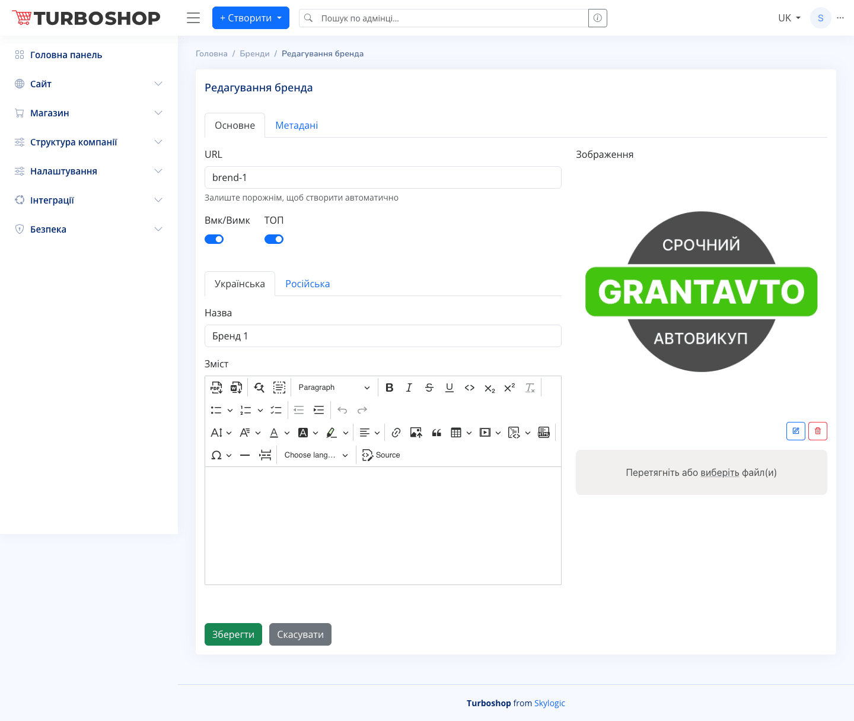Export content to PDF

pyautogui.click(x=216, y=388)
